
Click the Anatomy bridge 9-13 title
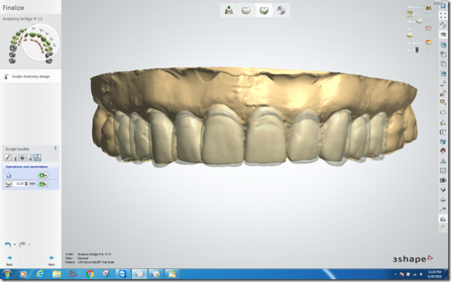[23, 19]
